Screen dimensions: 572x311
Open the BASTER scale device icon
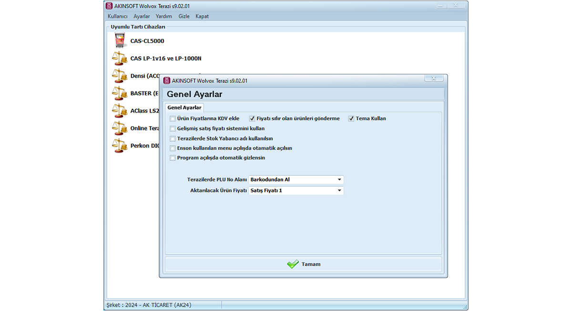(119, 93)
